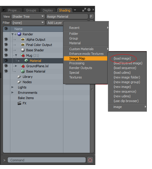This screenshot has height=169, width=152.
Task: Click the Library folder icon
Action: tap(19, 77)
